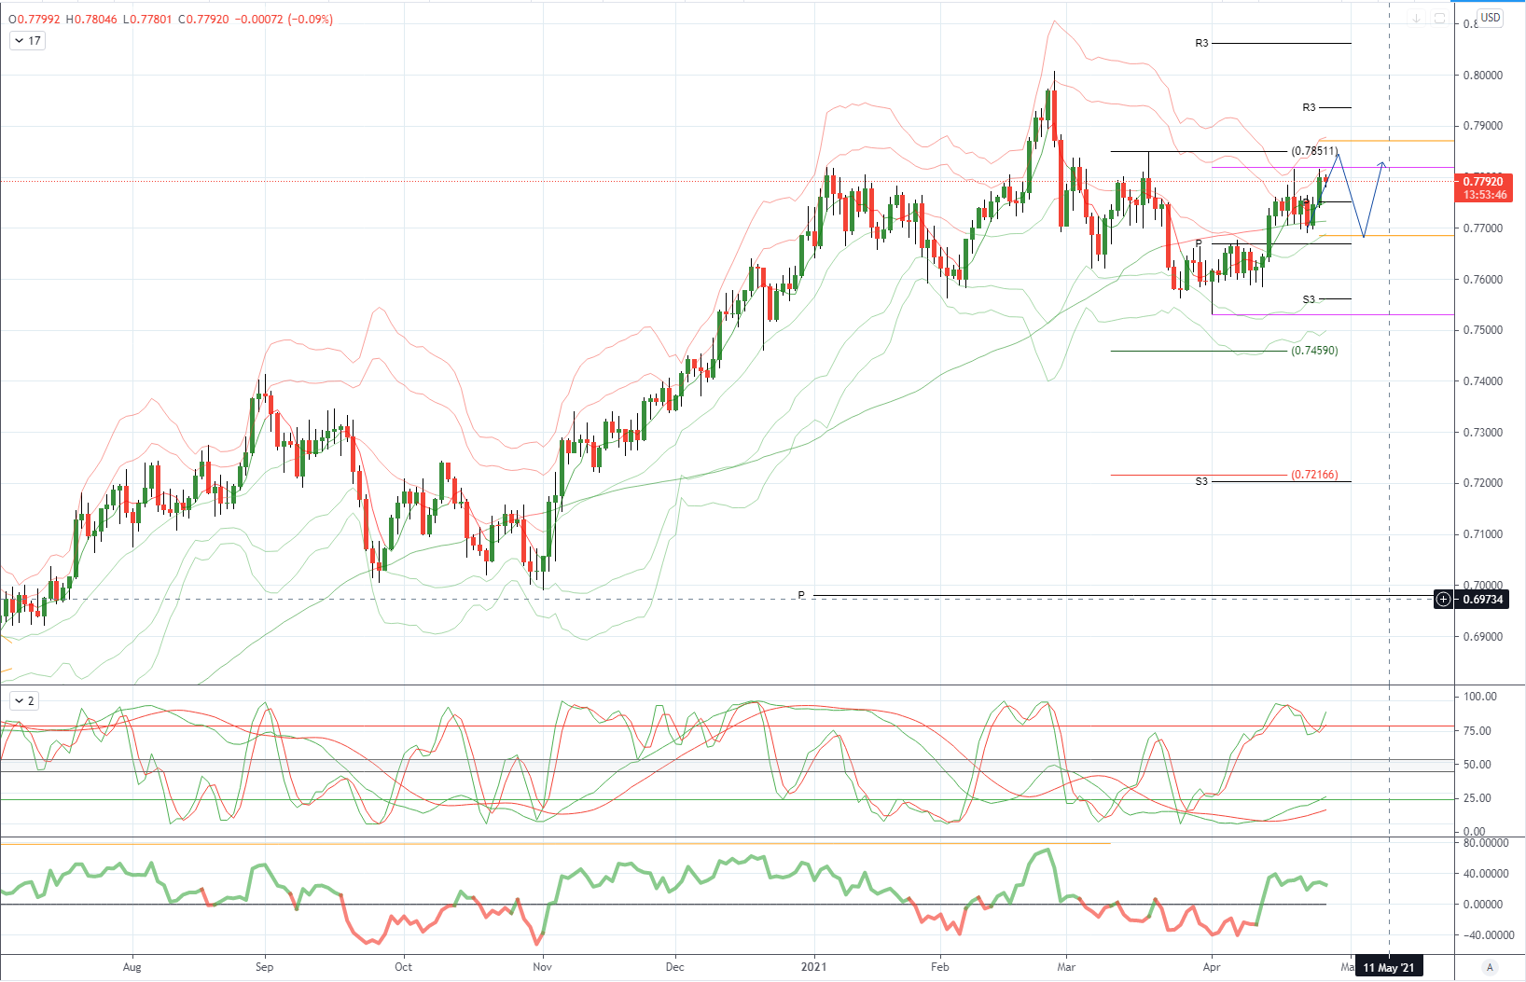Click the current price label 0.77920
Viewport: 1526px width, 982px height.
pyautogui.click(x=1483, y=182)
